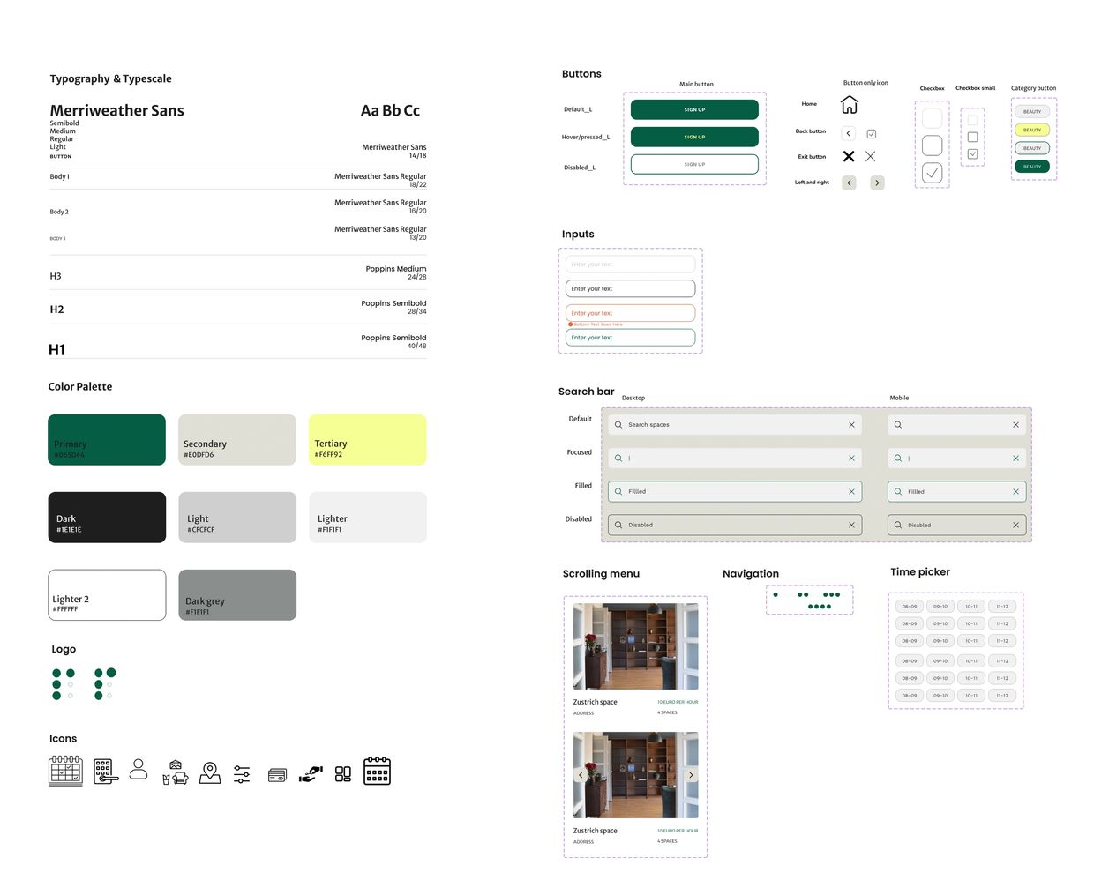The height and width of the screenshot is (880, 1094).
Task: Select the Dark grey color swatch
Action: [237, 595]
